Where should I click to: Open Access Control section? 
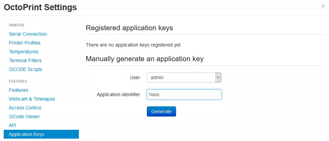tap(25, 108)
